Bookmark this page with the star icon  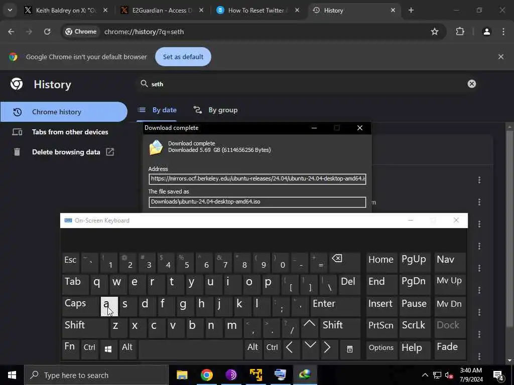point(434,32)
